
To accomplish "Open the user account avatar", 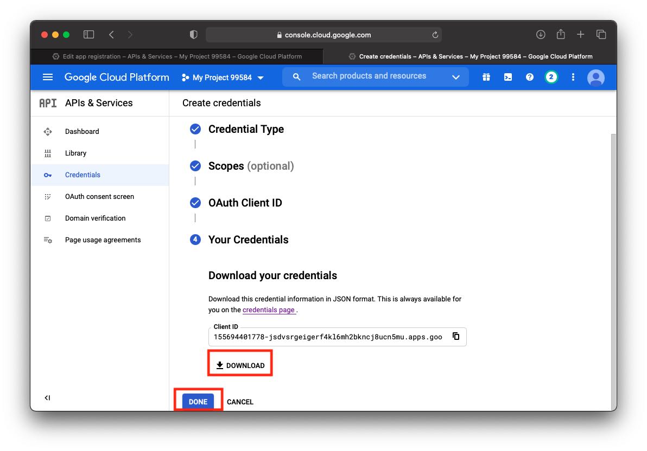I will click(x=595, y=78).
